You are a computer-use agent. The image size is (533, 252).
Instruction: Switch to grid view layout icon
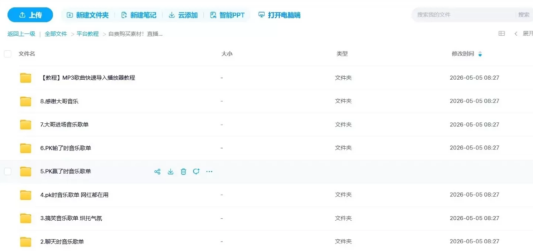(502, 33)
